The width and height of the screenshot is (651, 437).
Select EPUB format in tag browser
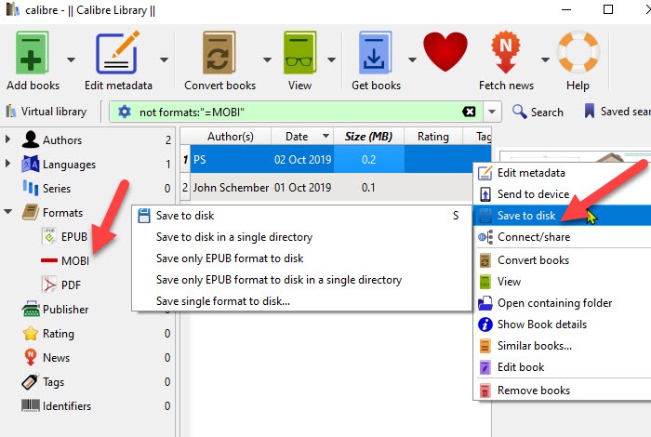[73, 236]
